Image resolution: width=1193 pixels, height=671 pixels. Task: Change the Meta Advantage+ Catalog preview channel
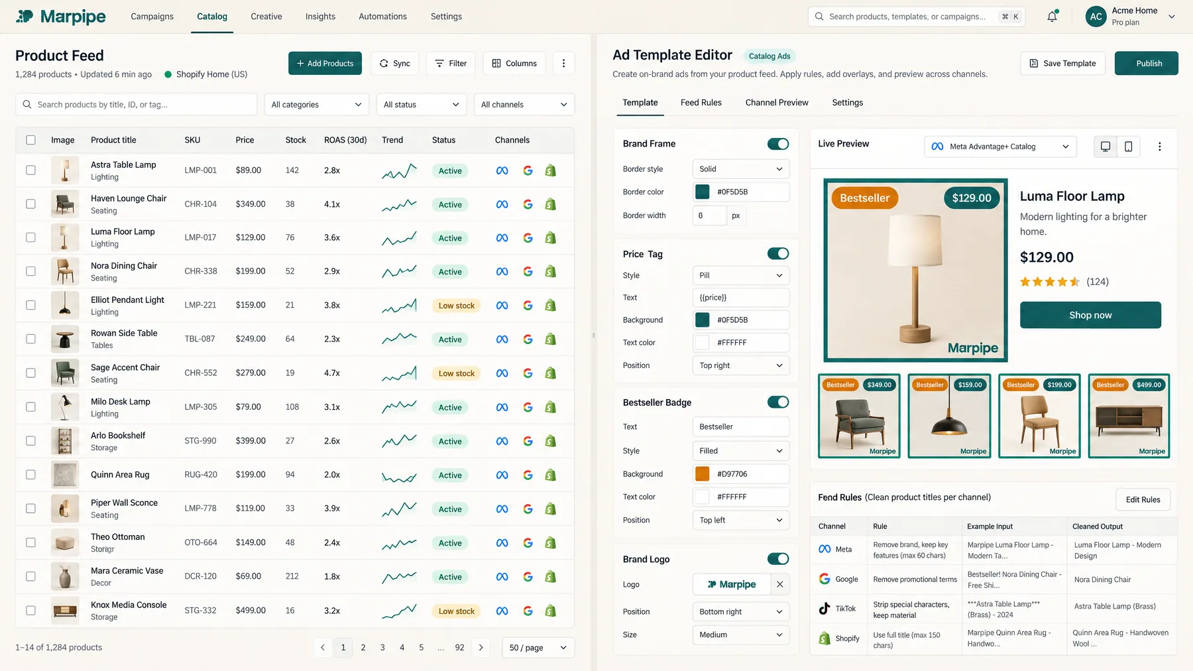click(1000, 147)
